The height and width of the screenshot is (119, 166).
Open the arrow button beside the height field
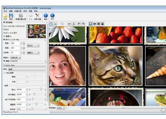coord(24,48)
